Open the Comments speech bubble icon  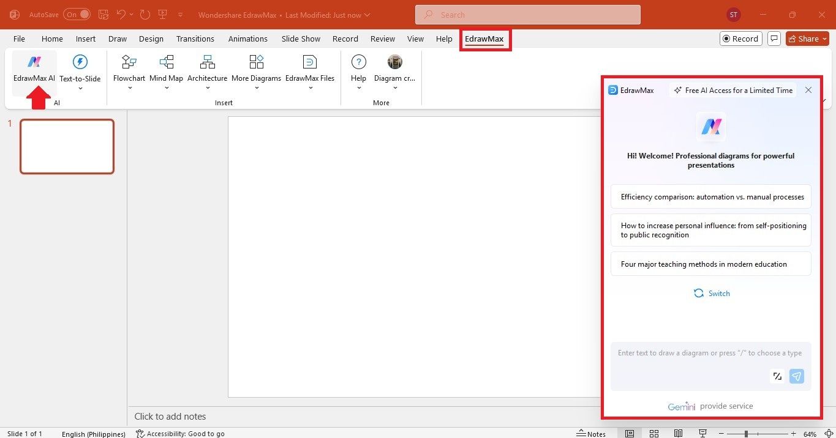tap(774, 39)
